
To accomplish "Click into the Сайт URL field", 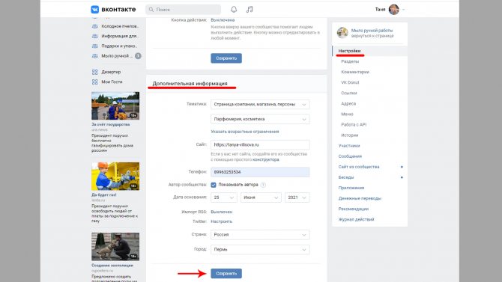I will point(260,145).
